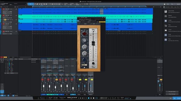Click the volume fader on first mixer channel

click(44, 86)
